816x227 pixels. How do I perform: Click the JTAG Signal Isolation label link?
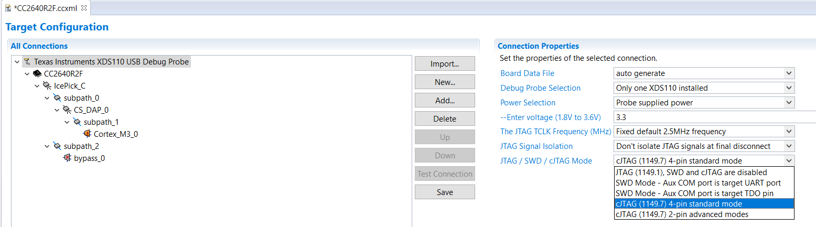click(536, 146)
